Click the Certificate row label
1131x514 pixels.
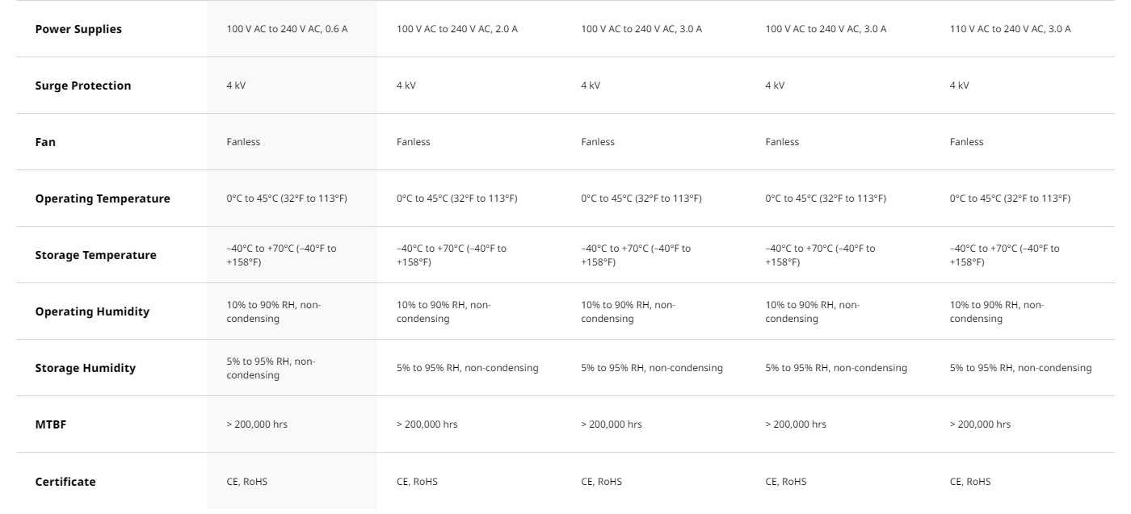[65, 482]
